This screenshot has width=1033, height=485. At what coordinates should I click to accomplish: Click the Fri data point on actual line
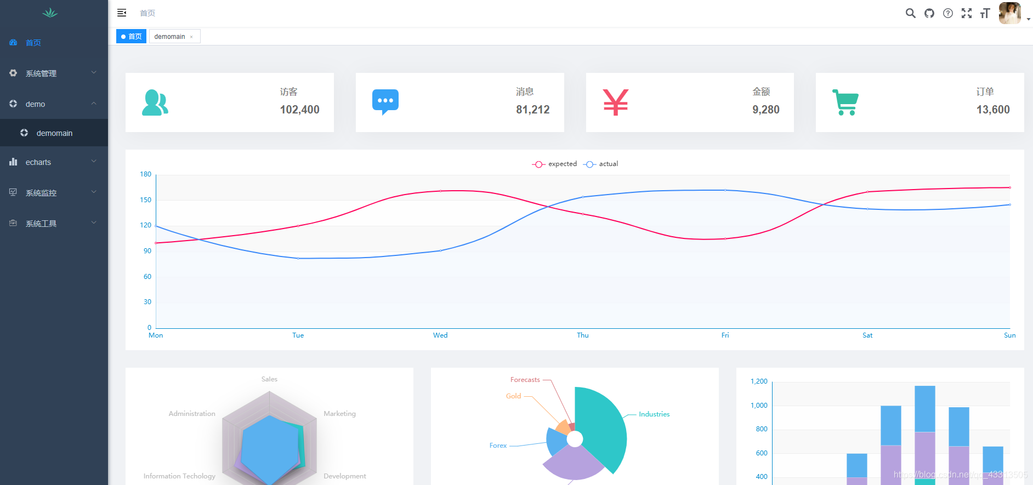725,190
